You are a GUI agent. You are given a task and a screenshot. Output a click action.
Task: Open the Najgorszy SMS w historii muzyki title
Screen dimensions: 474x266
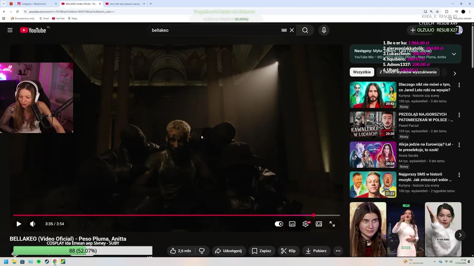tap(425, 177)
